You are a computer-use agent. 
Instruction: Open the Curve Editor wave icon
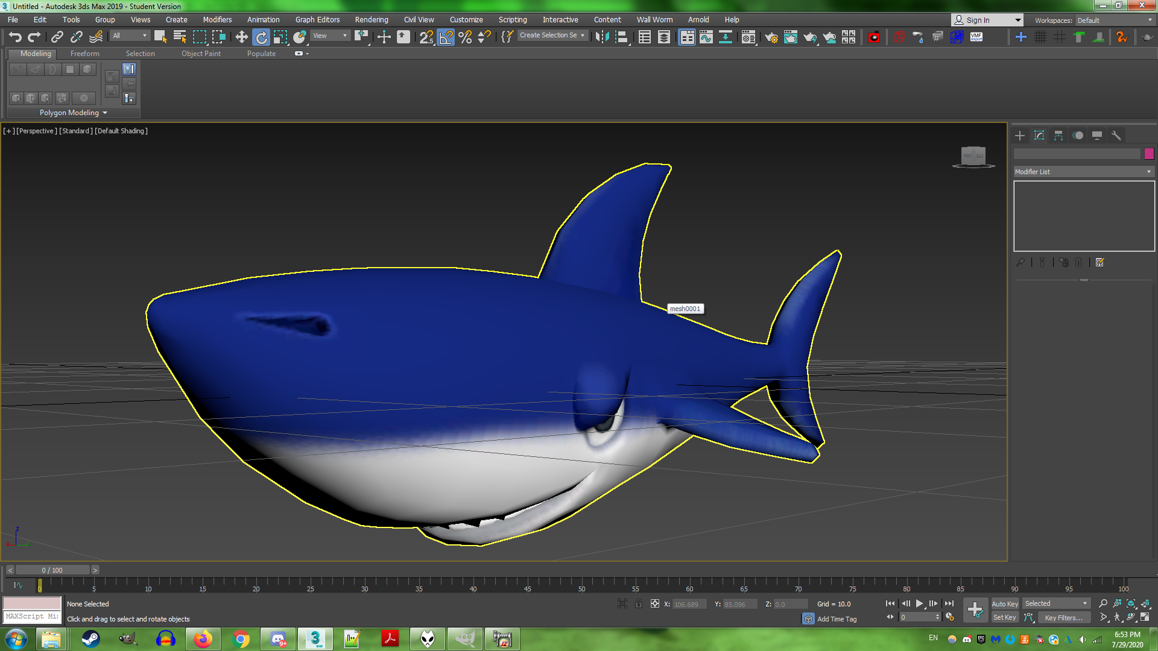706,37
